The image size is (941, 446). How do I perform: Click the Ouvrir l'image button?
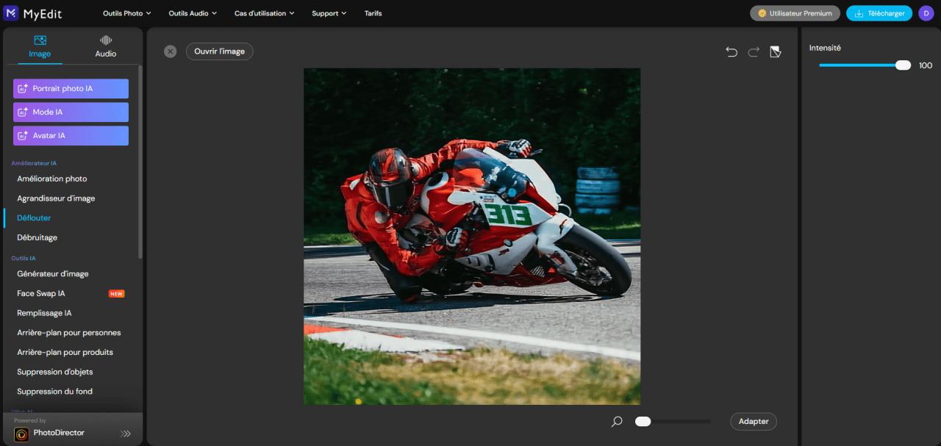[219, 51]
